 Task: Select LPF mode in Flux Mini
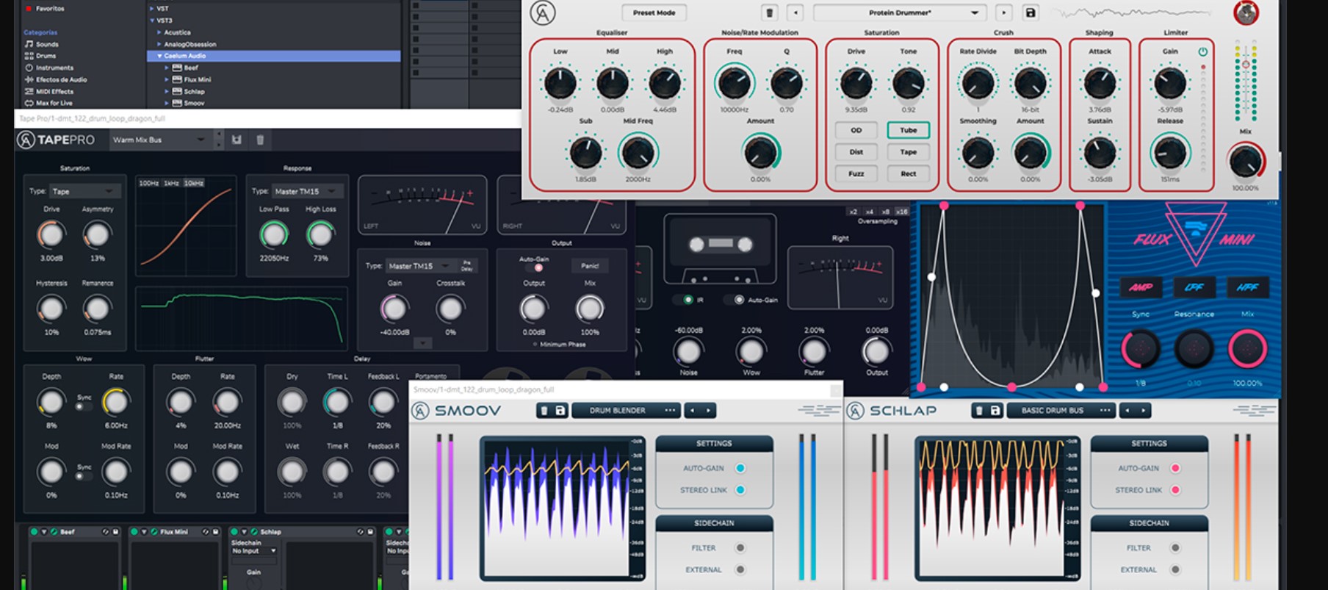tap(1194, 287)
